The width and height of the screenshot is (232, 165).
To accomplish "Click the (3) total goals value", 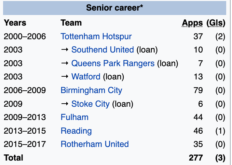I will [219, 158].
